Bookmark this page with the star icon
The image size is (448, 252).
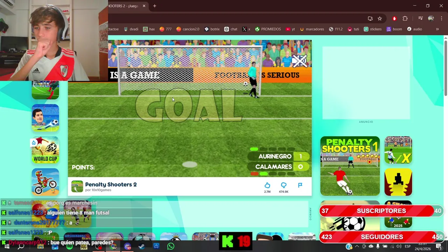380,19
